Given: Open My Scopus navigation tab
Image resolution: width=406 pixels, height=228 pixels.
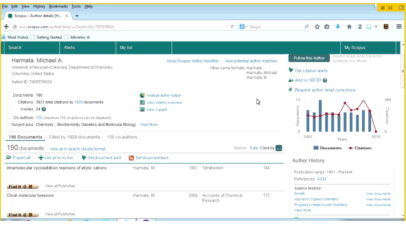Looking at the screenshot, I should pyautogui.click(x=368, y=47).
